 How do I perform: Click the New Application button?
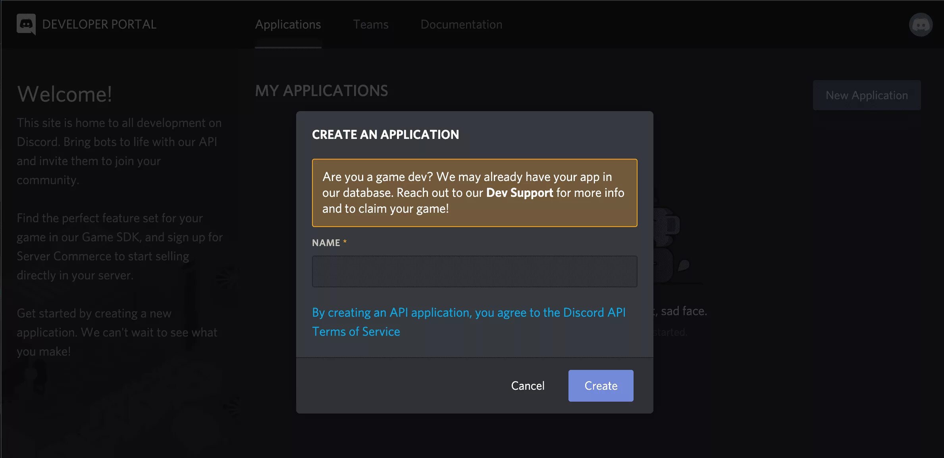click(x=867, y=95)
